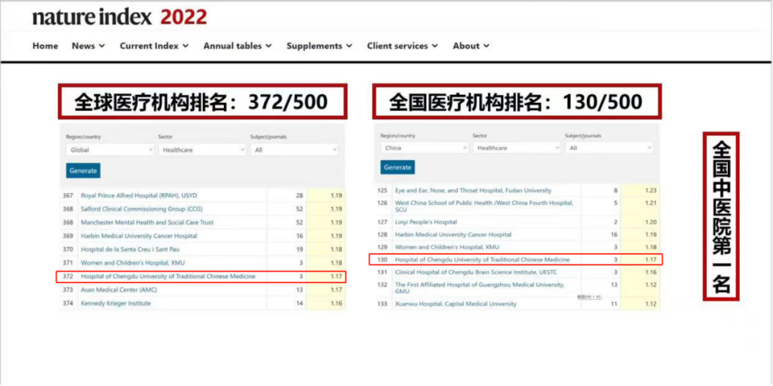Select count 11 in Xuanwu Hospital row

tap(614, 304)
